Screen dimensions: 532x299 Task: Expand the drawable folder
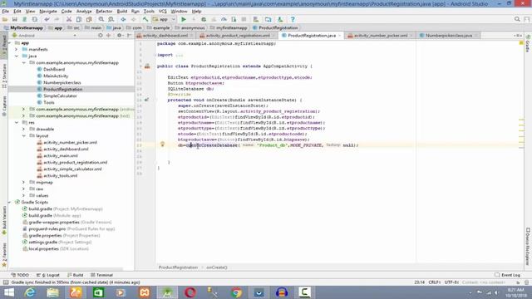(x=24, y=130)
